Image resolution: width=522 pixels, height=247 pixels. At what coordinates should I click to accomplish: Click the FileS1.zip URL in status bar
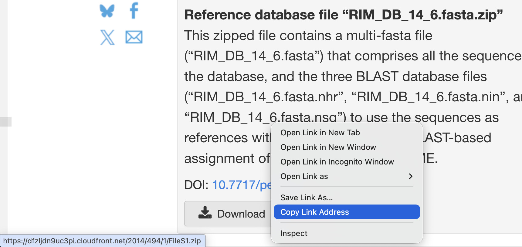tap(102, 241)
